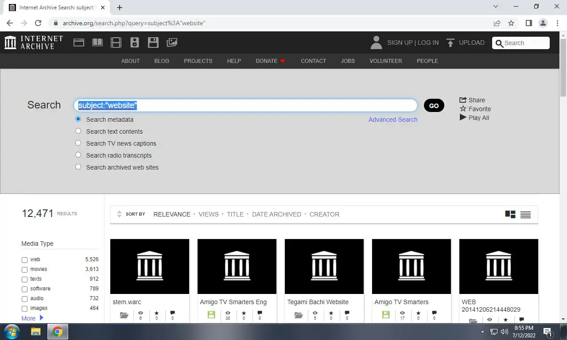
Task: Check the texts media type filter
Action: click(x=24, y=279)
